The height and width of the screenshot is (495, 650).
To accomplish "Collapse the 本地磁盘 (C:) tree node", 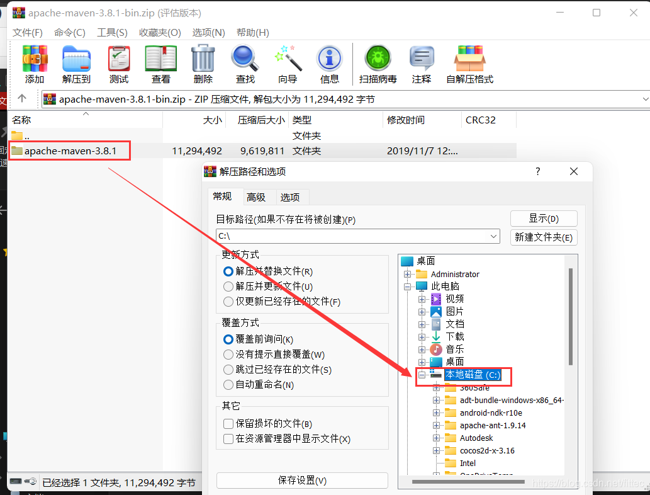I will pyautogui.click(x=422, y=375).
